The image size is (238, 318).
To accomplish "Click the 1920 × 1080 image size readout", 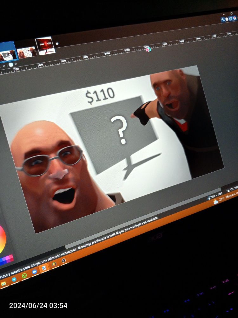I will (x=215, y=196).
